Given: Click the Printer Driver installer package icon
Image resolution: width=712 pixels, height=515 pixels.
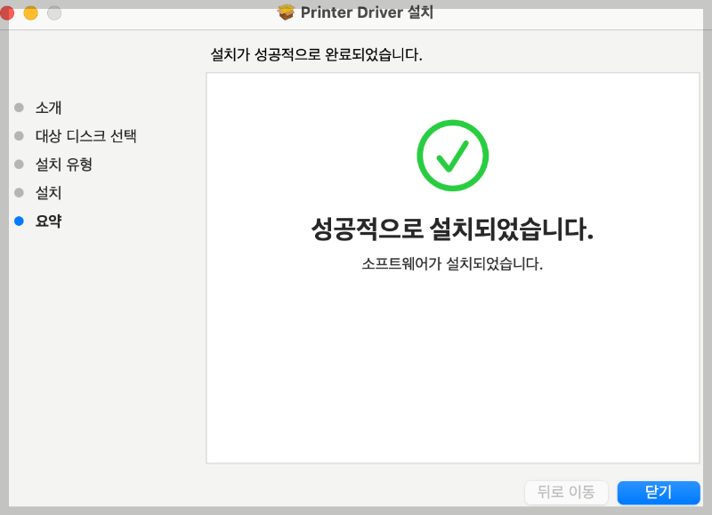Looking at the screenshot, I should [285, 12].
